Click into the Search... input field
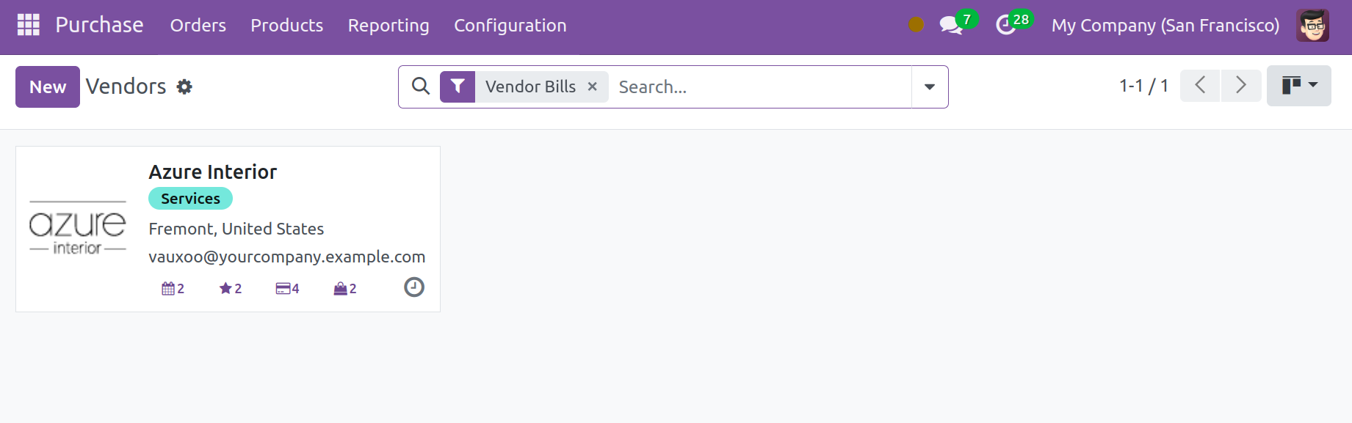Screen dimensions: 1352x423 [762, 87]
